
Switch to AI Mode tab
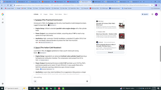pos(36,14)
